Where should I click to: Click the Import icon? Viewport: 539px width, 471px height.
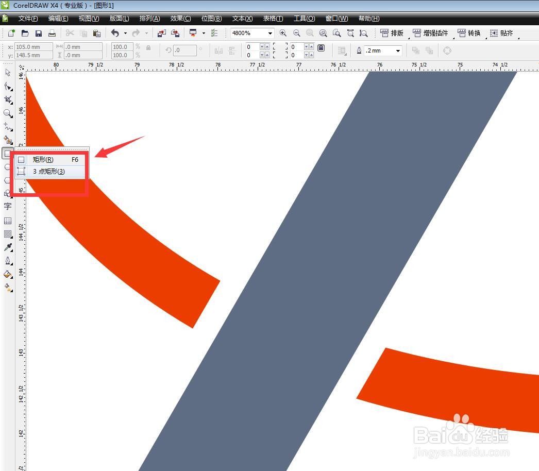click(162, 33)
